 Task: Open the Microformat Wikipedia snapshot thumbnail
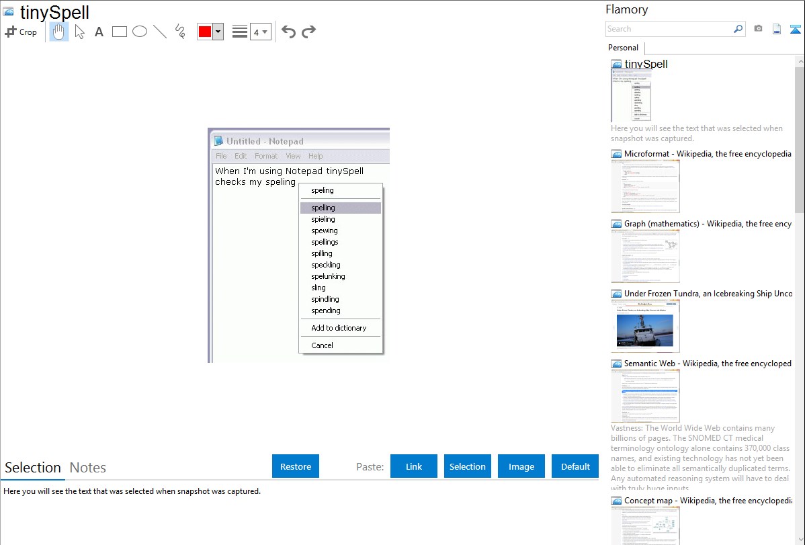click(645, 186)
